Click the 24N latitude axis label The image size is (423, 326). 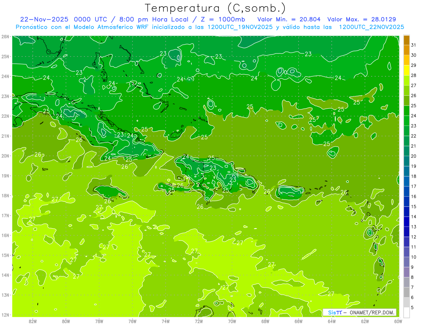[5, 76]
